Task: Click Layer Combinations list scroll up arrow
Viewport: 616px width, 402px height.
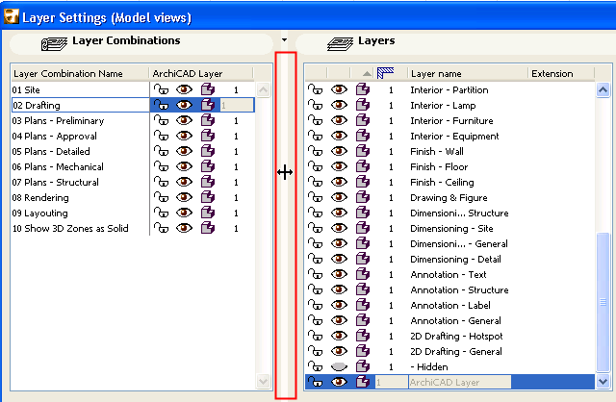Action: 263,89
